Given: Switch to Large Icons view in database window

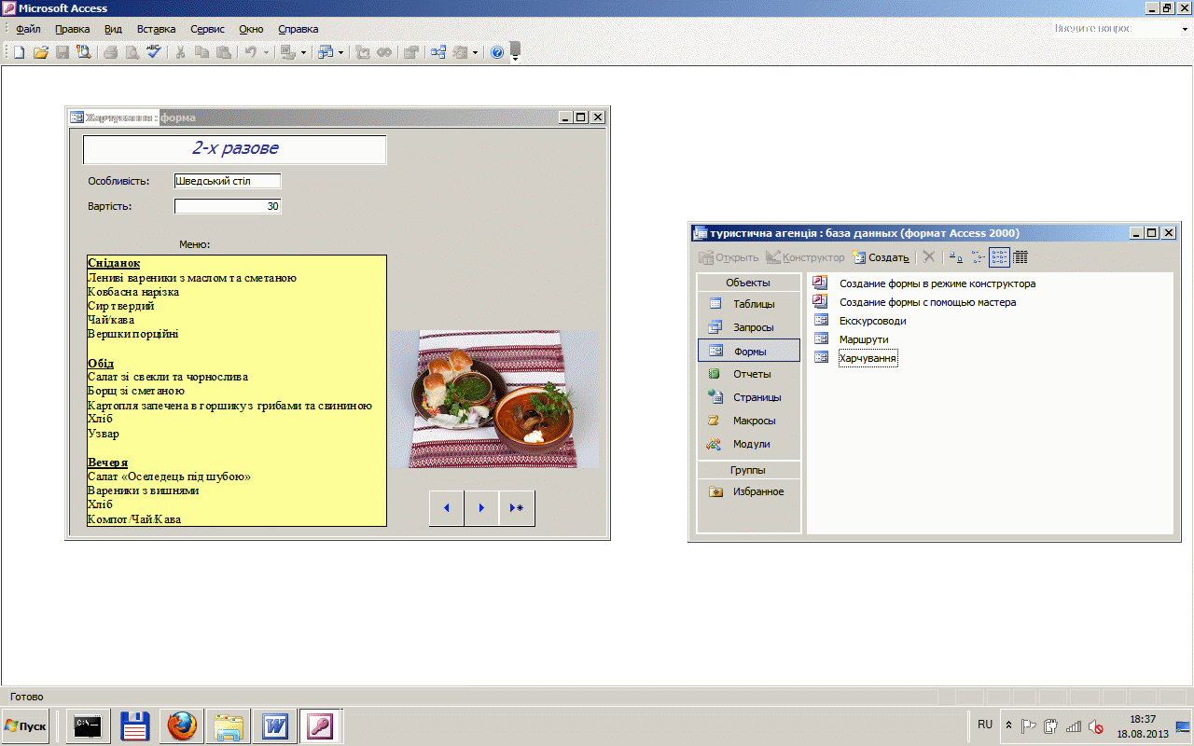Looking at the screenshot, I should (x=955, y=257).
